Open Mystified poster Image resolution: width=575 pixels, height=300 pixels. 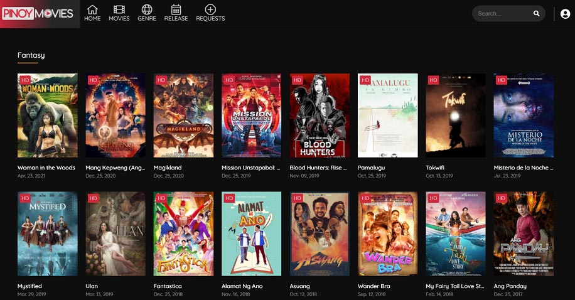pos(48,233)
